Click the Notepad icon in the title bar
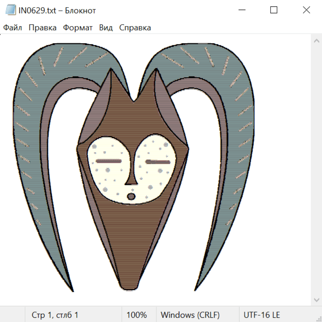 click(x=10, y=10)
